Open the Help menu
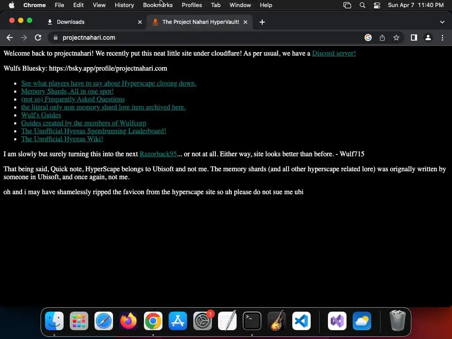 tap(266, 5)
